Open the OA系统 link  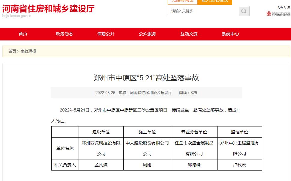pyautogui.click(x=284, y=7)
